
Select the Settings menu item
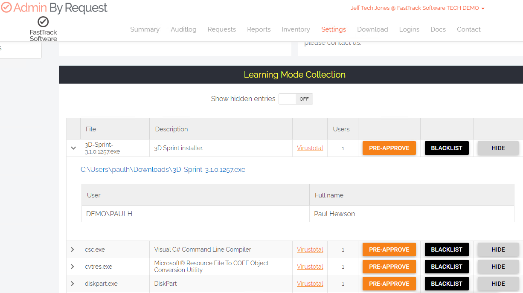coord(334,29)
